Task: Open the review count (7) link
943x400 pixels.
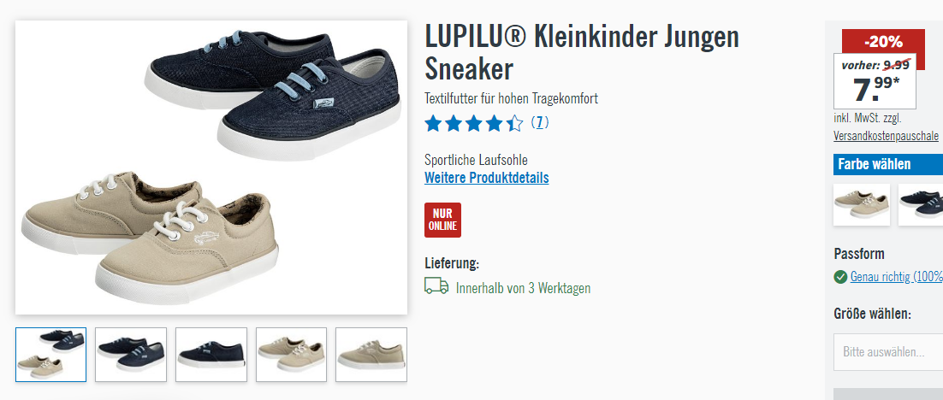Action: tap(539, 123)
